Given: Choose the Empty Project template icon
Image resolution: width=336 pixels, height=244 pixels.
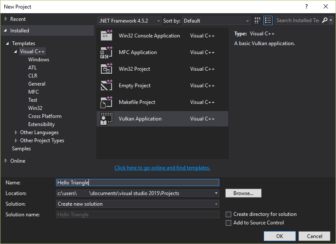Looking at the screenshot, I should pyautogui.click(x=106, y=86).
